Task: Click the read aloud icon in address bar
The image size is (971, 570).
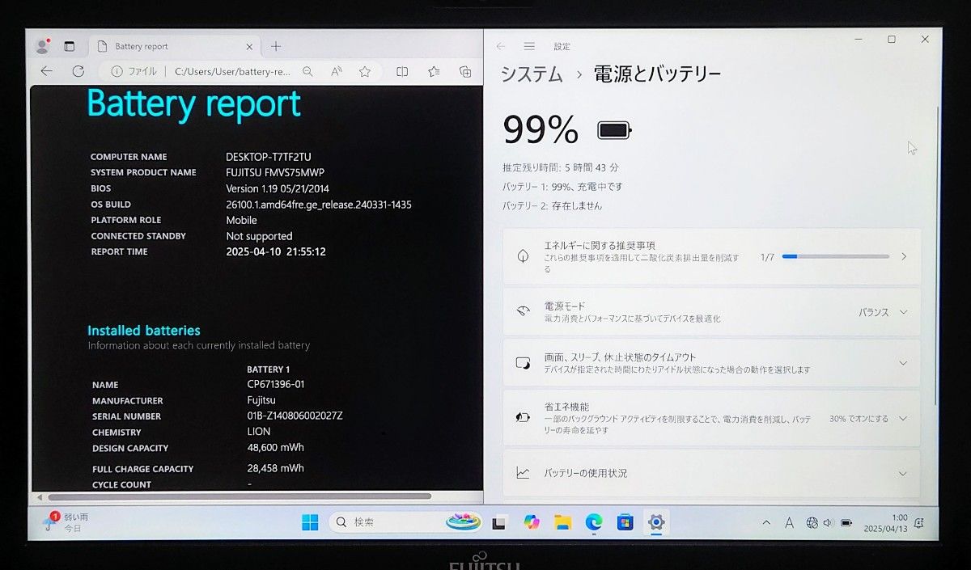Action: click(337, 71)
